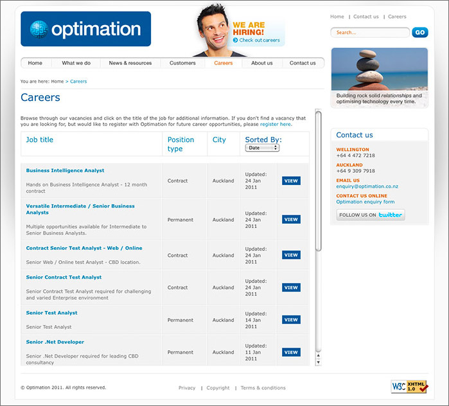This screenshot has height=406, width=449.
Task: View the Business Intelligence Analyst vacancy
Action: click(291, 181)
